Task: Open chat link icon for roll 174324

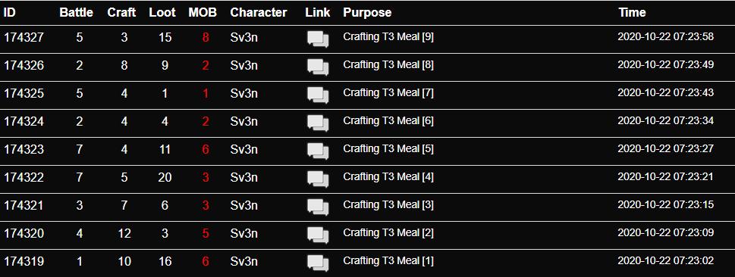Action: coord(318,123)
